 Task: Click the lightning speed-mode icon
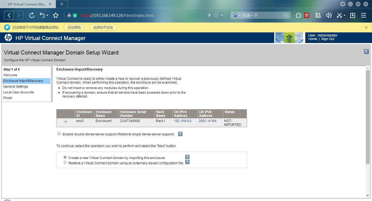(x=209, y=16)
